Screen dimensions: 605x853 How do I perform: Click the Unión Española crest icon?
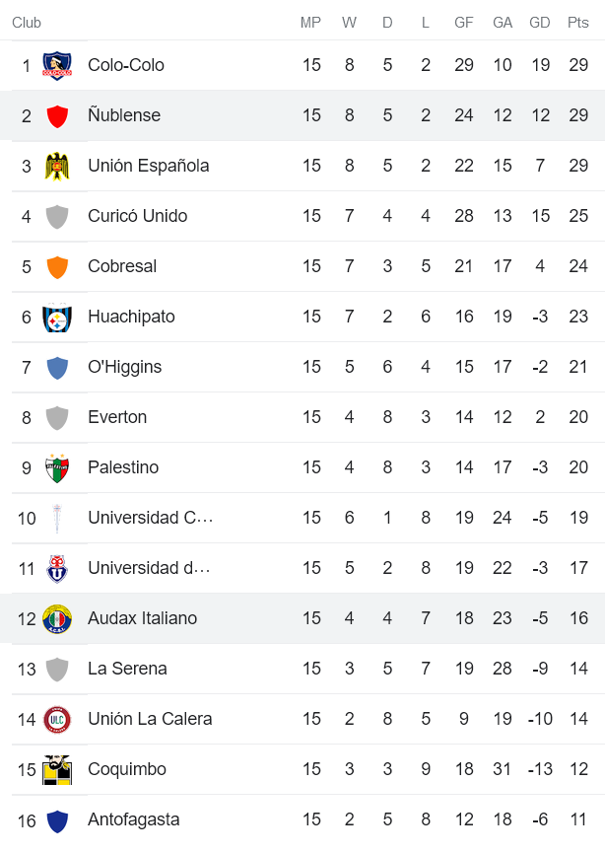57,167
